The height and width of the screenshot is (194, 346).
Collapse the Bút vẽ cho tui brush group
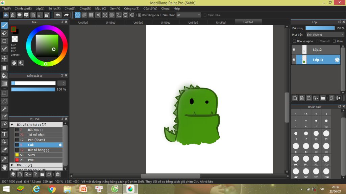pos(12,125)
